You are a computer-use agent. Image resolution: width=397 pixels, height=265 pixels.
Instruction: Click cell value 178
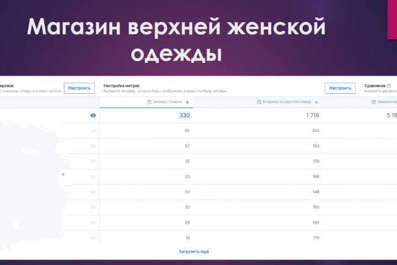click(316, 161)
